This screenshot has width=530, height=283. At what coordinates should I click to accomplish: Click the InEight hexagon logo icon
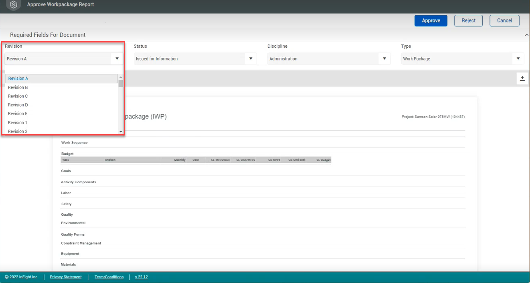(x=14, y=5)
